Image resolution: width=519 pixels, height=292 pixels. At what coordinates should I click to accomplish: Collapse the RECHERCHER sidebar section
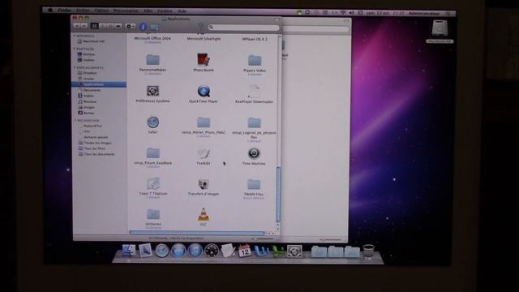point(75,121)
